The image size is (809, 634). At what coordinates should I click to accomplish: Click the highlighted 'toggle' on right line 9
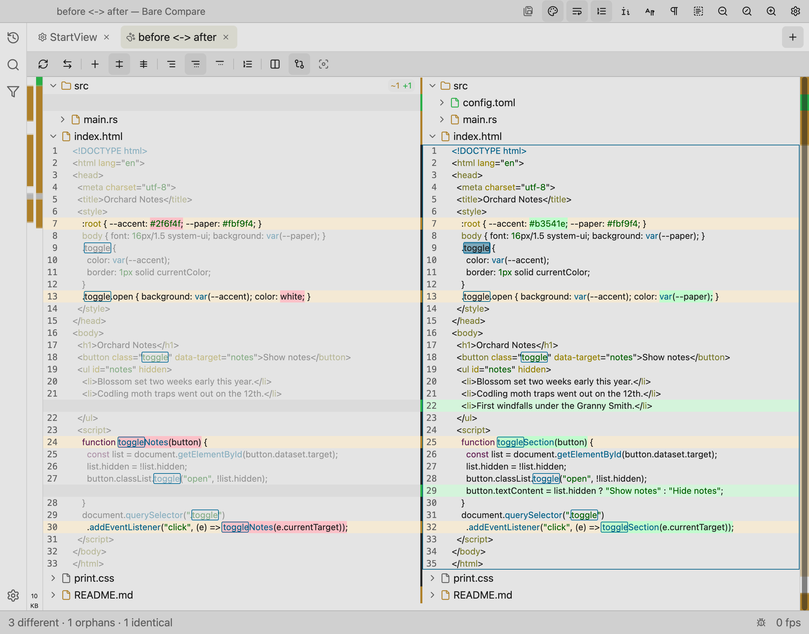click(x=477, y=248)
